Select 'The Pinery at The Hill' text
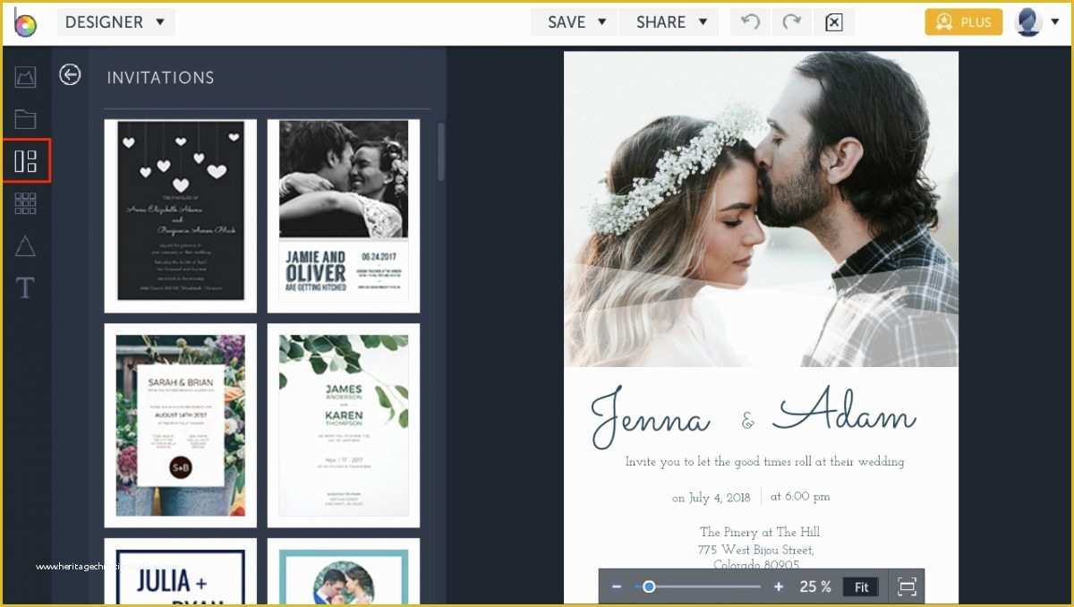Screen dimensions: 1074x607 (x=760, y=532)
